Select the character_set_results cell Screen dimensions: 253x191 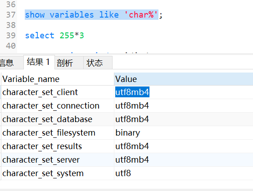coord(58,146)
